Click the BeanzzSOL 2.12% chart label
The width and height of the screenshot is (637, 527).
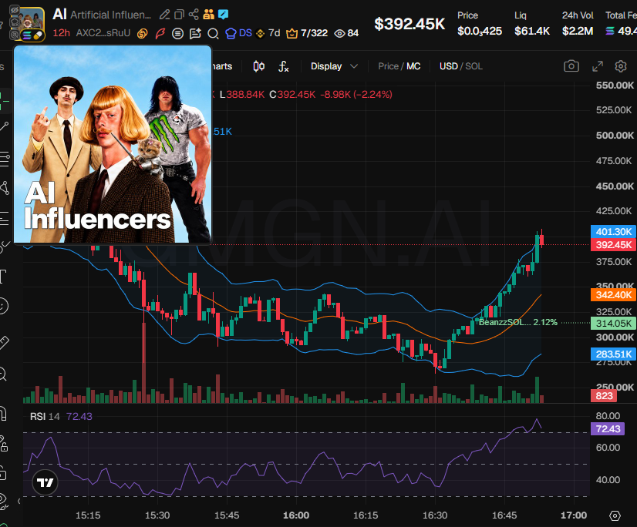click(x=518, y=322)
